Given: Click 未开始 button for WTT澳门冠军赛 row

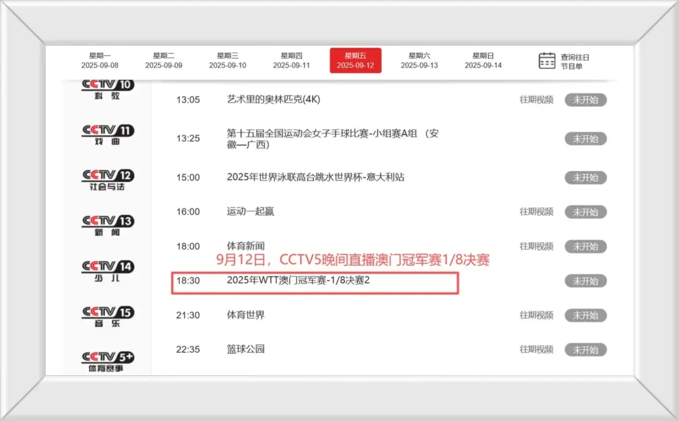Looking at the screenshot, I should (585, 281).
